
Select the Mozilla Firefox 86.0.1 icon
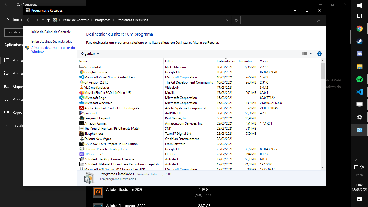point(82,92)
